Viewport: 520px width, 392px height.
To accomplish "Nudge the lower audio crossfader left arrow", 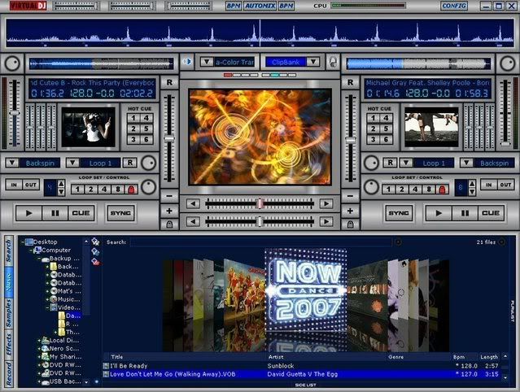I will click(193, 221).
